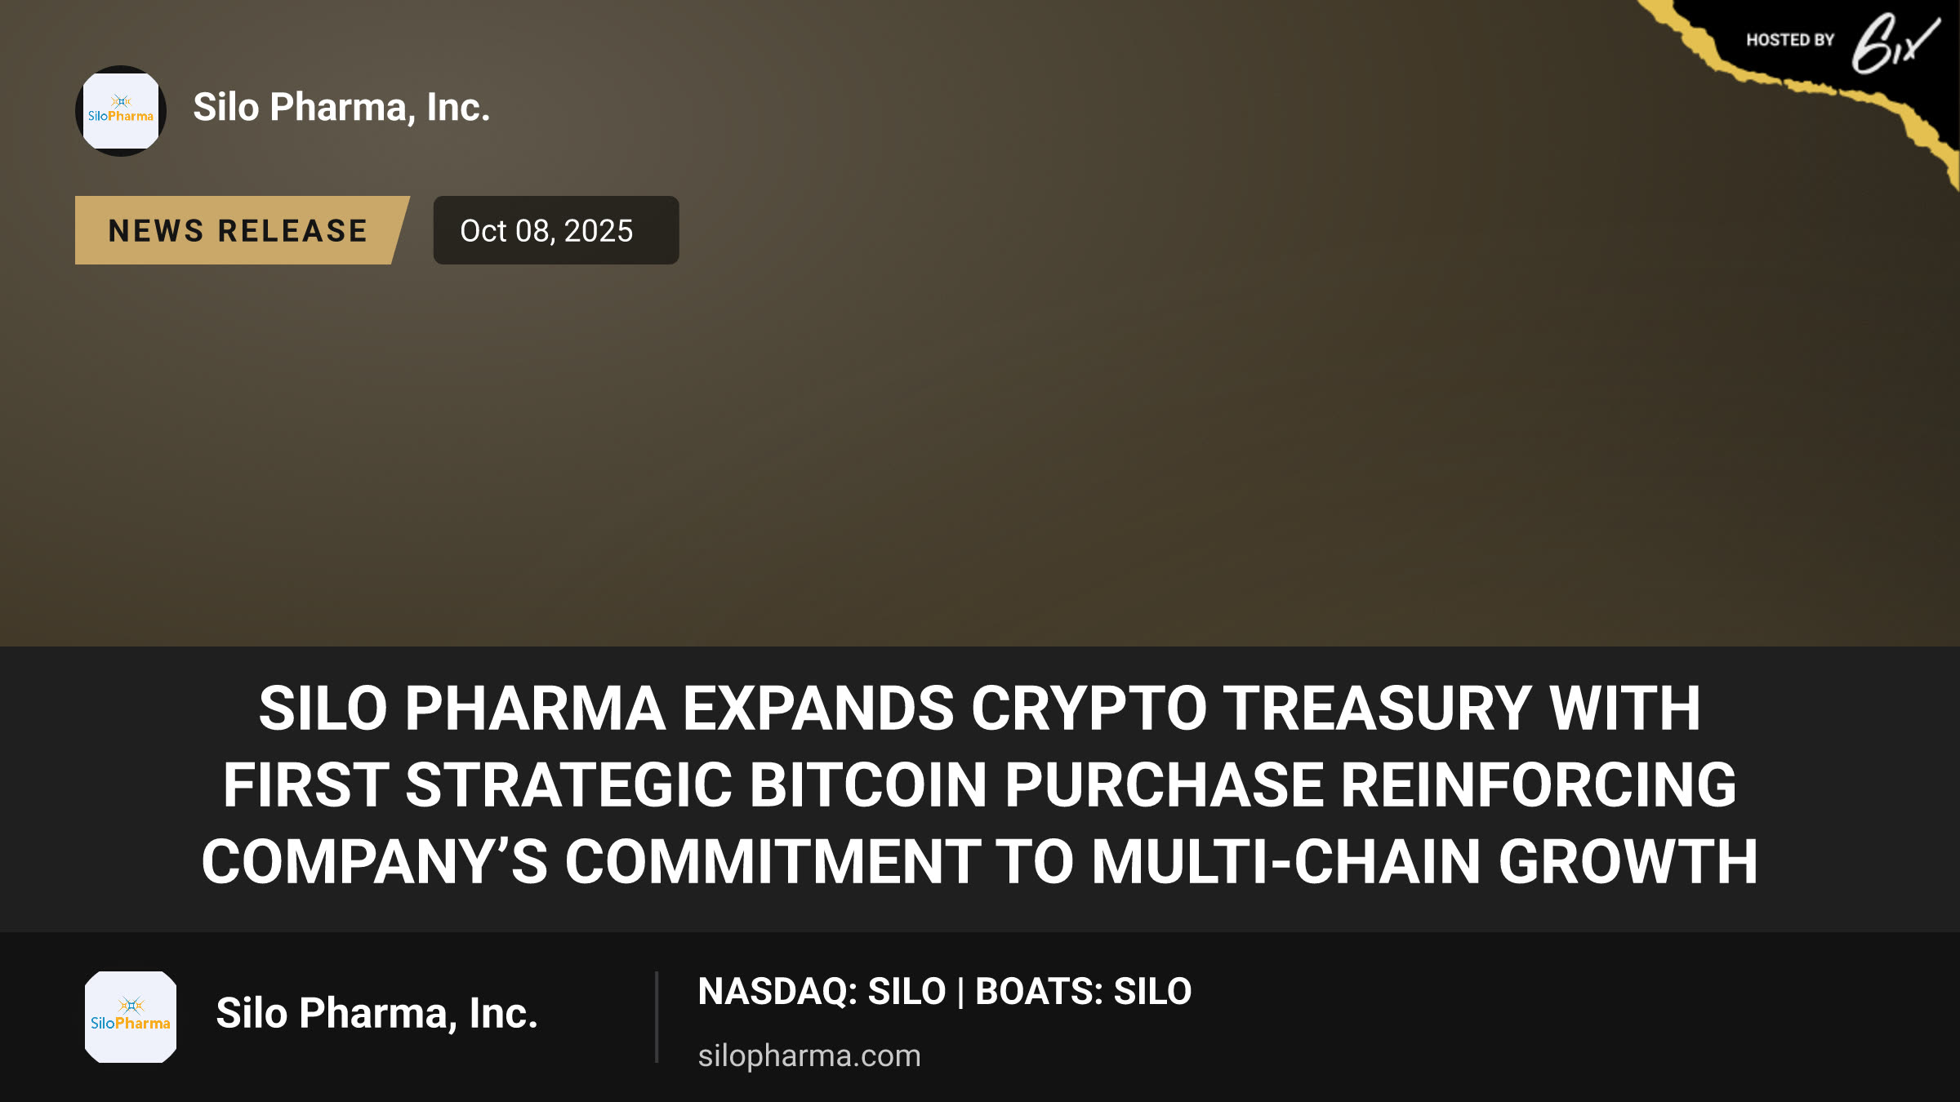The height and width of the screenshot is (1102, 1960).
Task: Click the BOATS: SILO ticker text
Action: (1084, 991)
